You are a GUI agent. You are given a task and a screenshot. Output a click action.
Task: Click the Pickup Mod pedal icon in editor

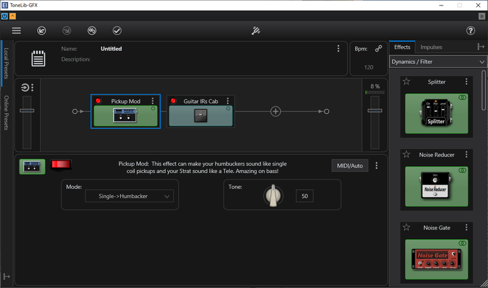[x=32, y=166]
